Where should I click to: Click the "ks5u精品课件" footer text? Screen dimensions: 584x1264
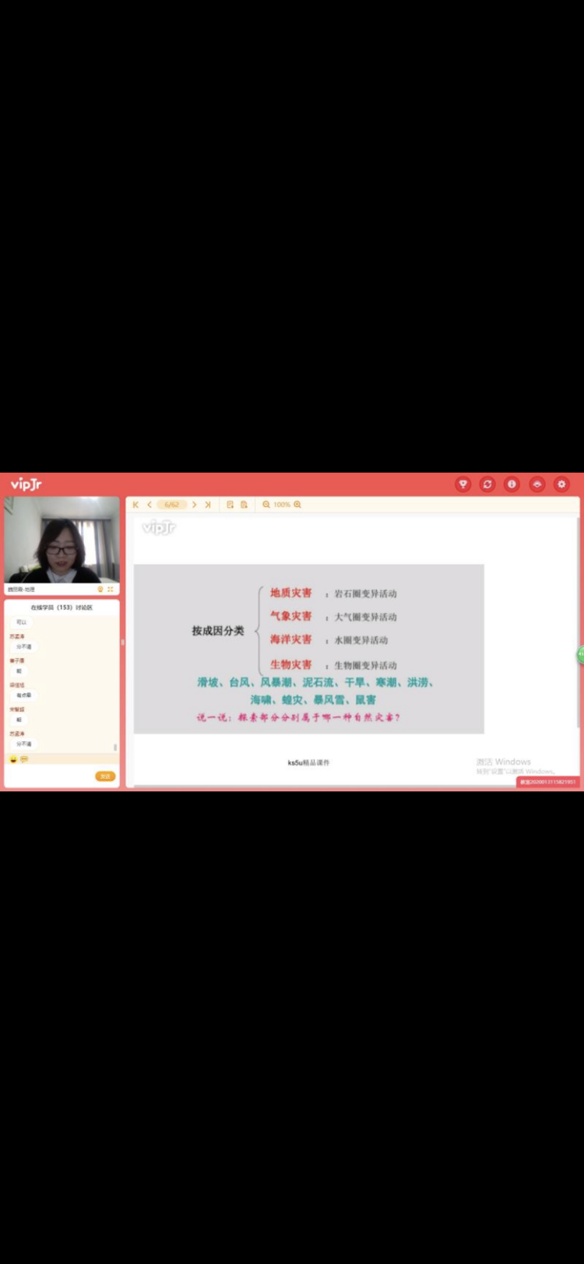309,762
